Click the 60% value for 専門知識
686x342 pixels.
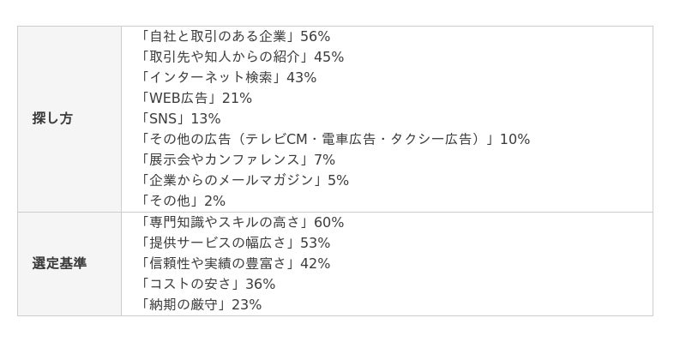[329, 223]
